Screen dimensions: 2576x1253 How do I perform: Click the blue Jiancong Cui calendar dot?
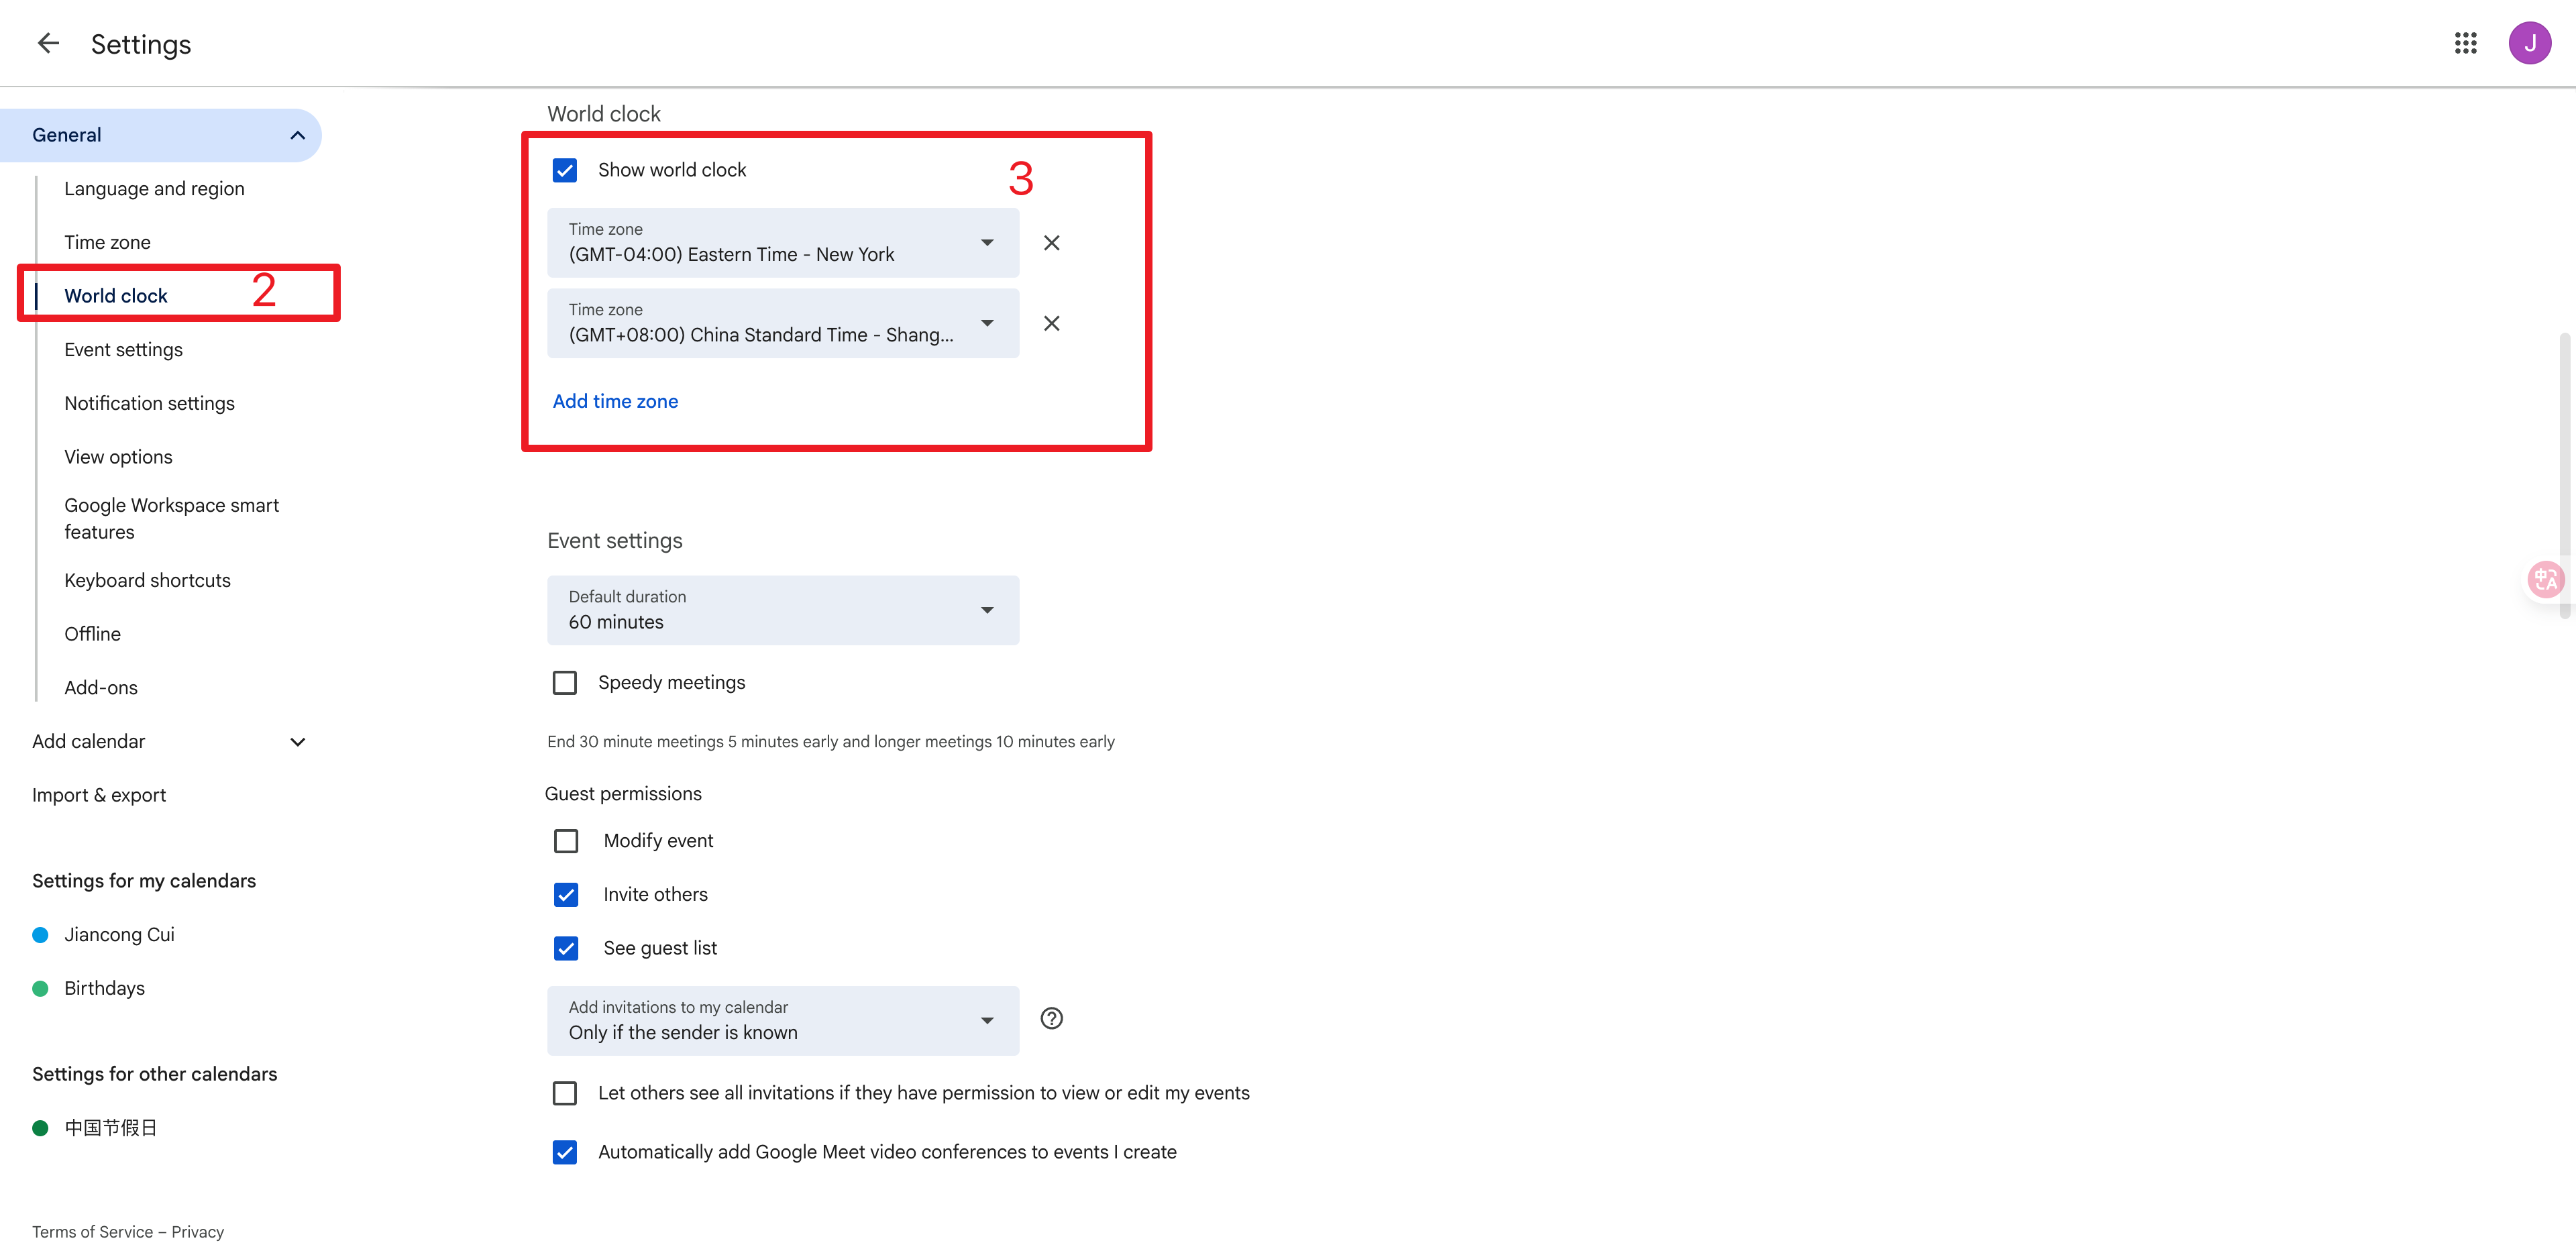tap(41, 935)
